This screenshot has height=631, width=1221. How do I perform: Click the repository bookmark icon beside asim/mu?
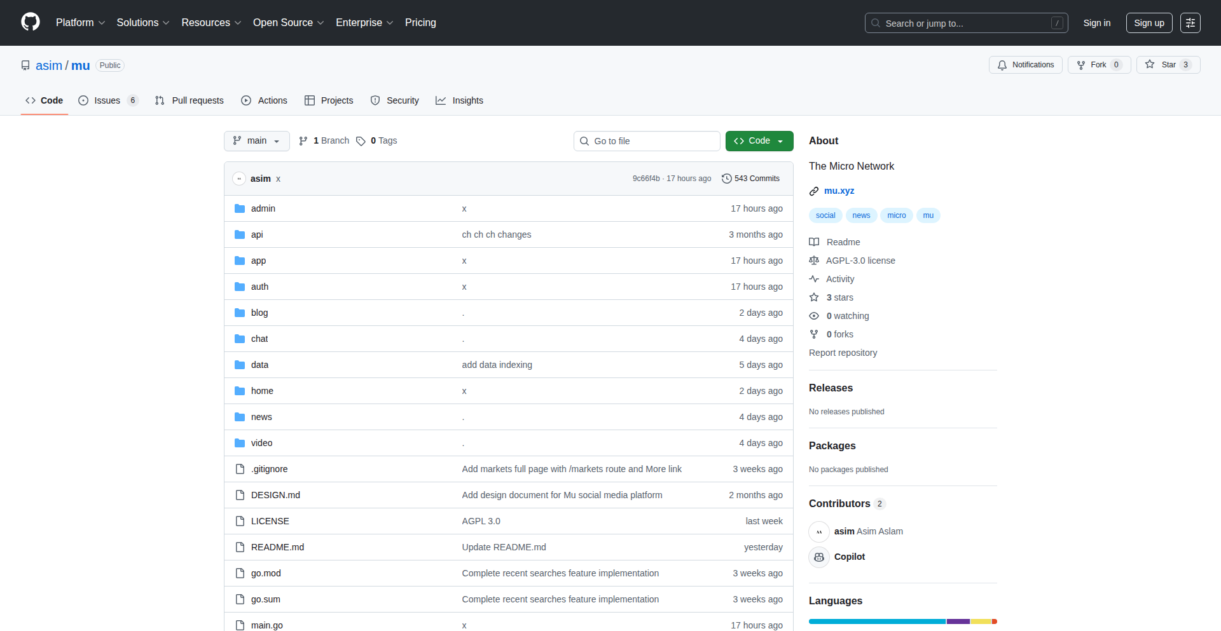point(25,65)
